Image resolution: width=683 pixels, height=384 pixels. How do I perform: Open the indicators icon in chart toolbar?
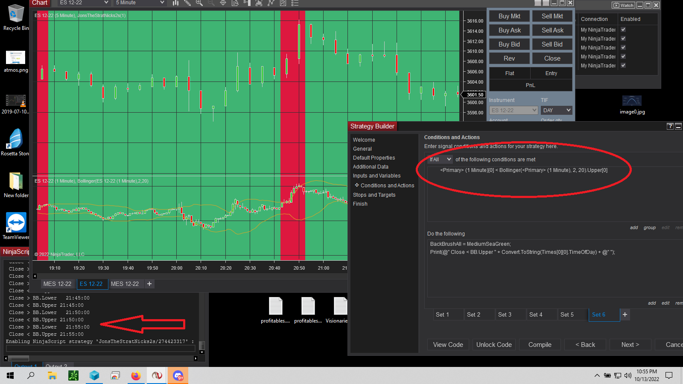point(259,3)
